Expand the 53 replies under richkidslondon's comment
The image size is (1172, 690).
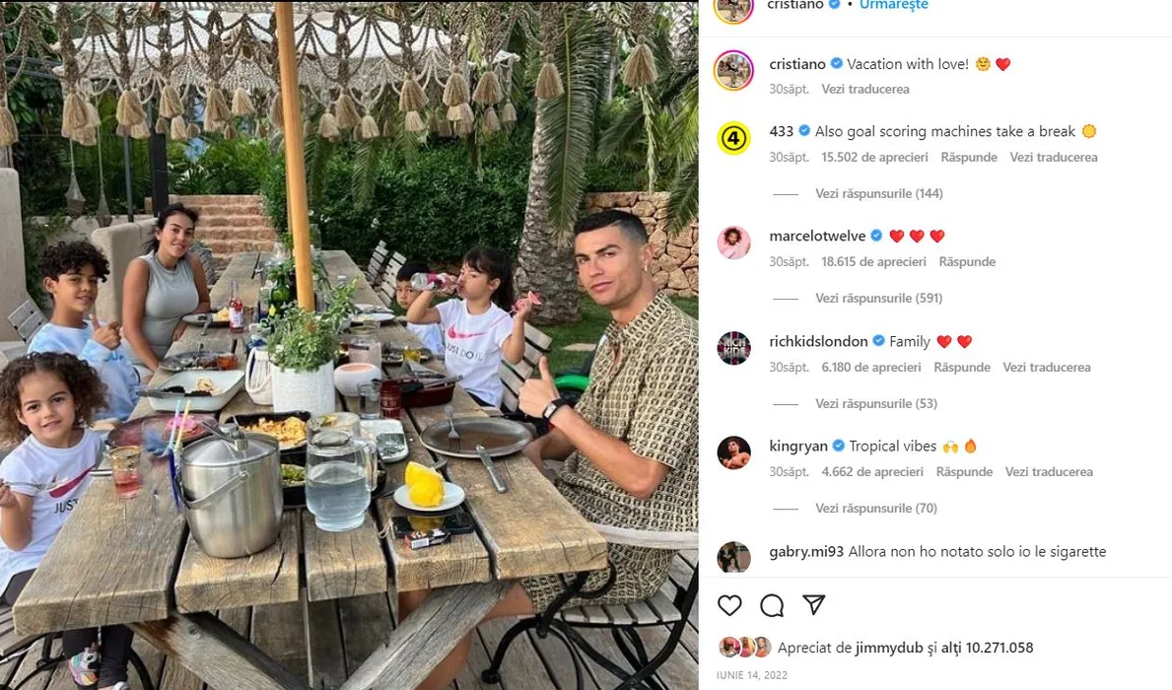(876, 404)
